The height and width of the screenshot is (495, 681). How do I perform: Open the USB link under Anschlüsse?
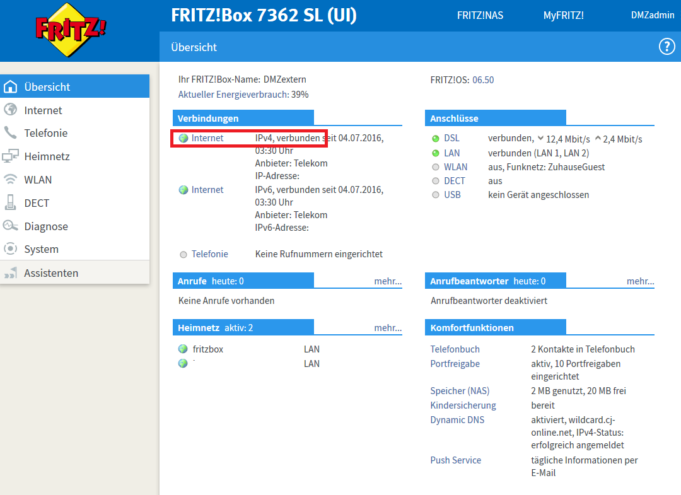pyautogui.click(x=452, y=194)
